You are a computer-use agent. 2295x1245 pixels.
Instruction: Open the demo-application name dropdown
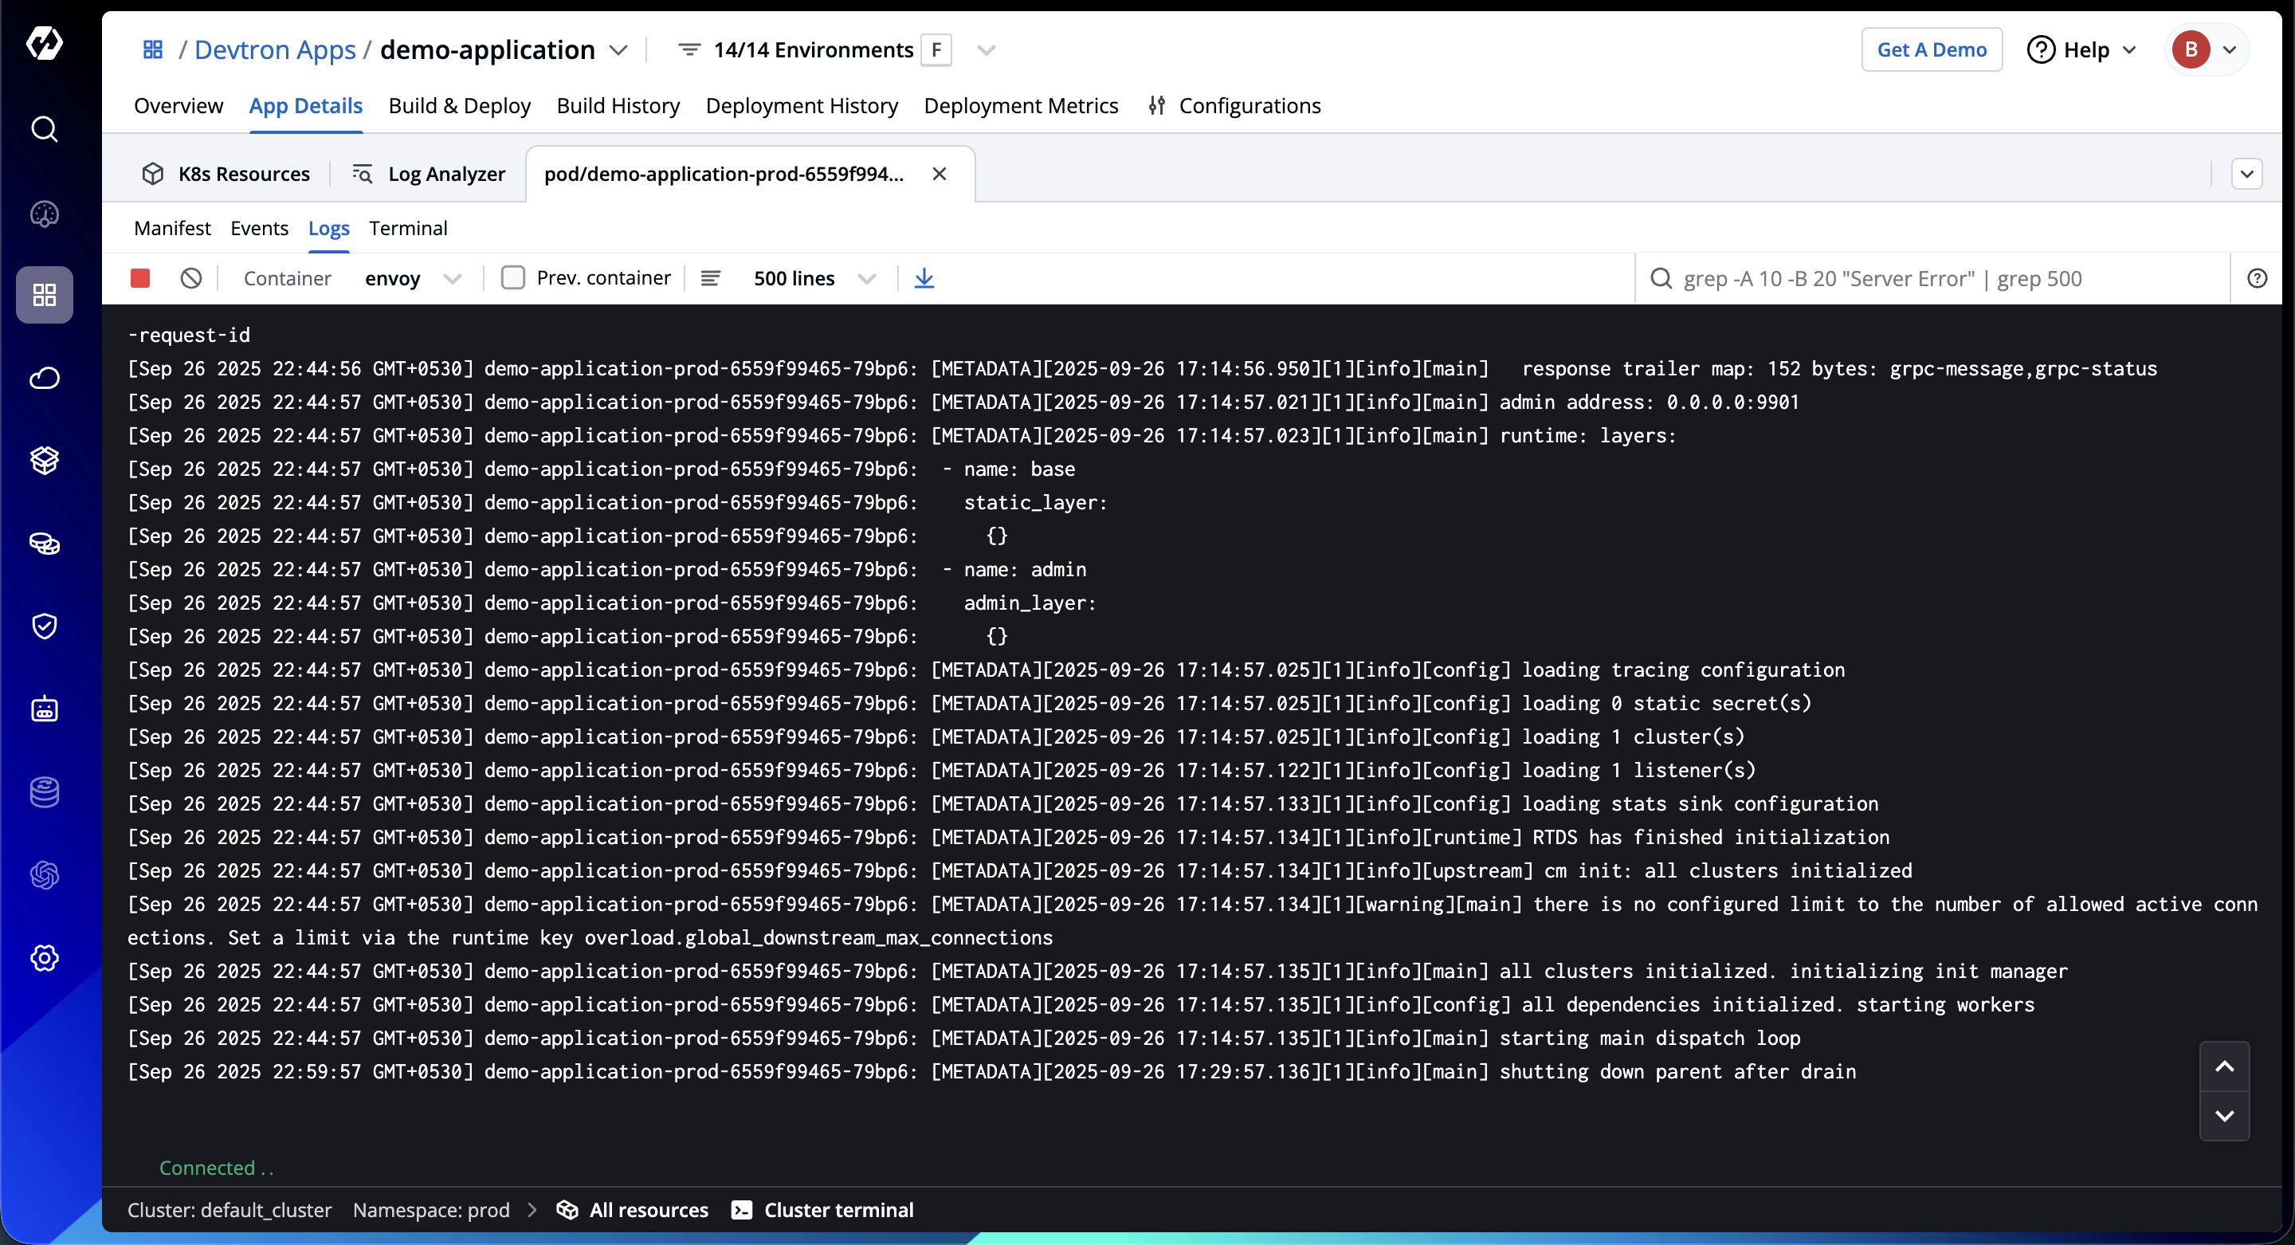tap(618, 50)
